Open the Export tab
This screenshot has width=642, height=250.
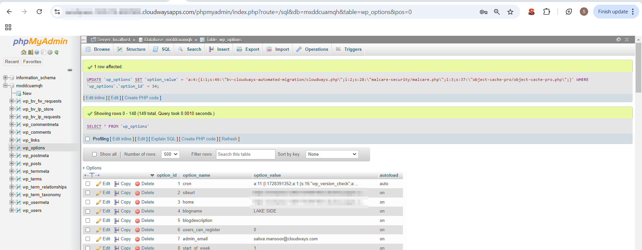(248, 49)
